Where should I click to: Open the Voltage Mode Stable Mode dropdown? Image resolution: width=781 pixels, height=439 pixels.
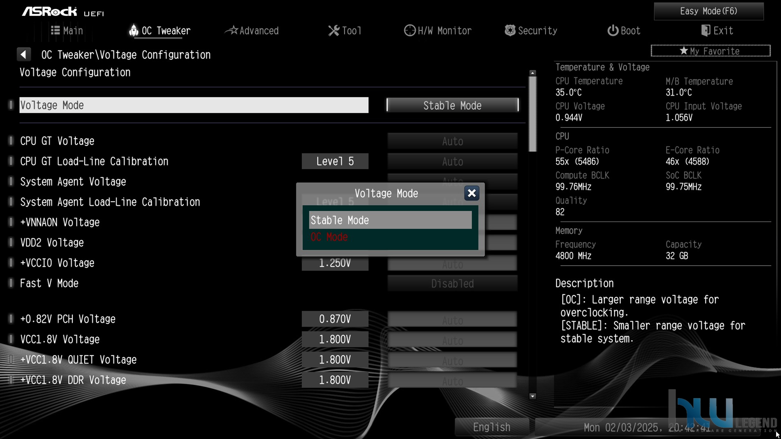pos(452,105)
